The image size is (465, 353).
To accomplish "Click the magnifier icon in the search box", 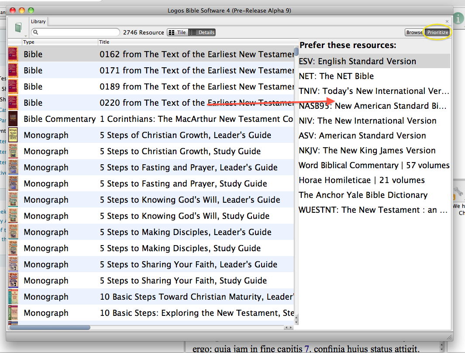I will pos(35,32).
